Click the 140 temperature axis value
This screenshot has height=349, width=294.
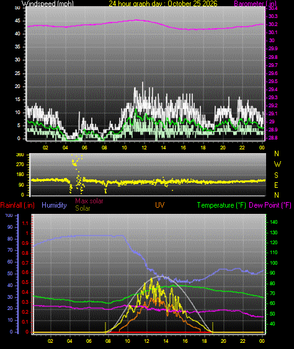coord(274,222)
